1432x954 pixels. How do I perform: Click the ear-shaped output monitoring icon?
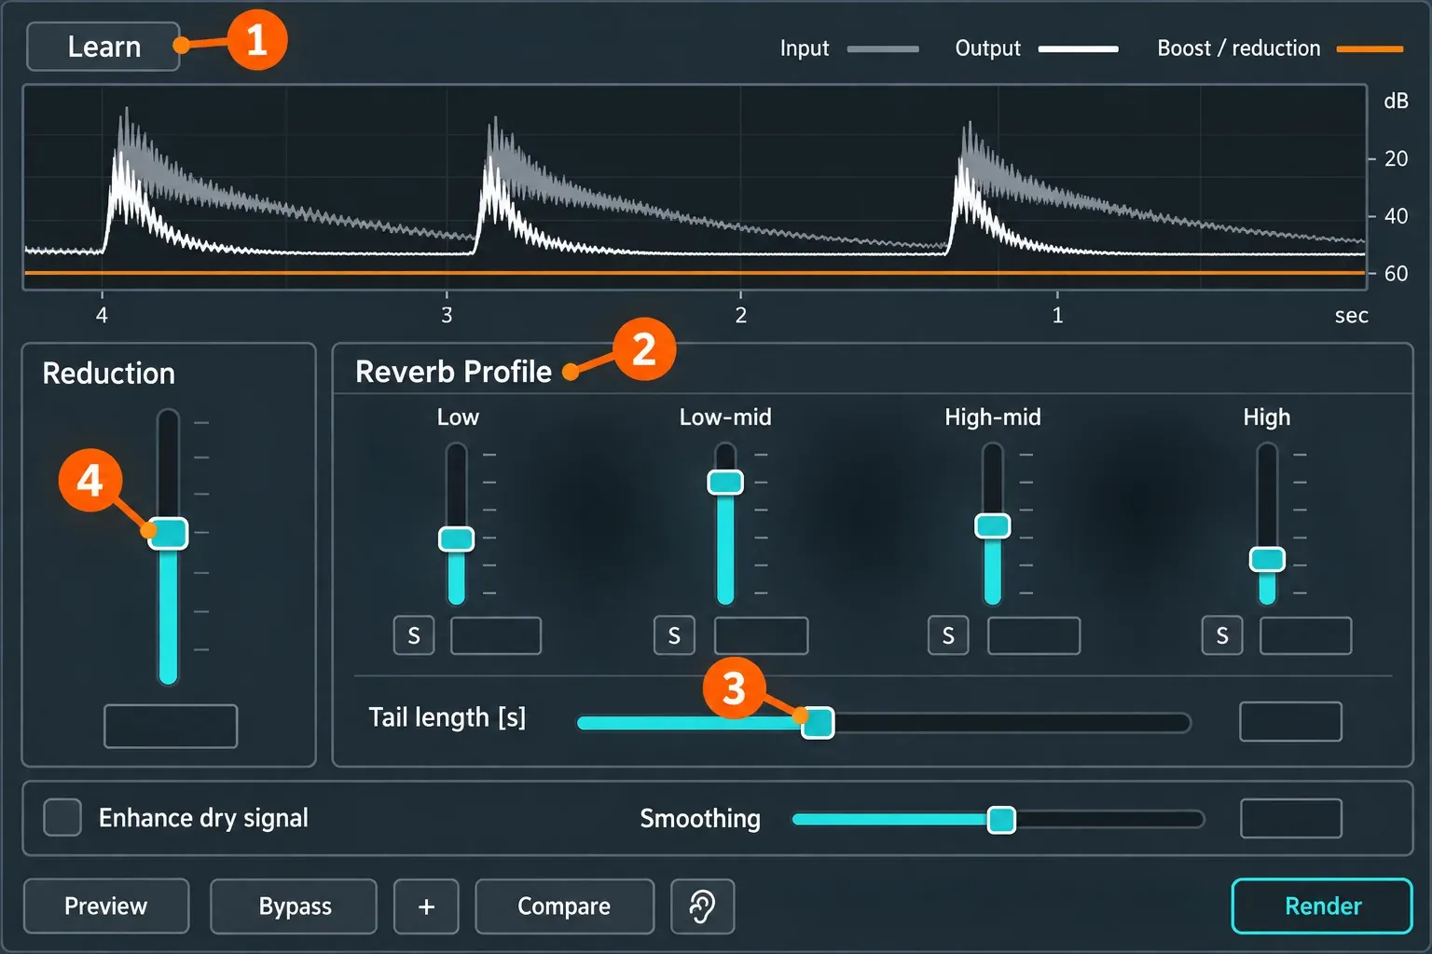702,906
